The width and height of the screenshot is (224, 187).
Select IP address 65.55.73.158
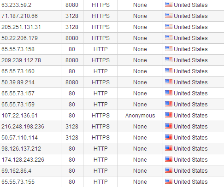coord(18,49)
